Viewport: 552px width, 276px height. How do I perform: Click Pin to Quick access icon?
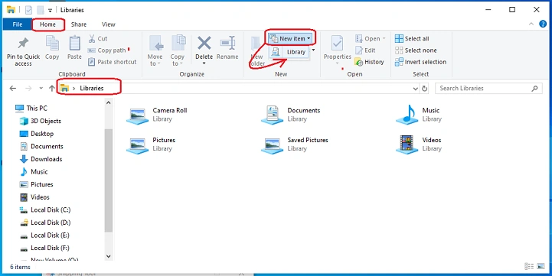click(23, 44)
